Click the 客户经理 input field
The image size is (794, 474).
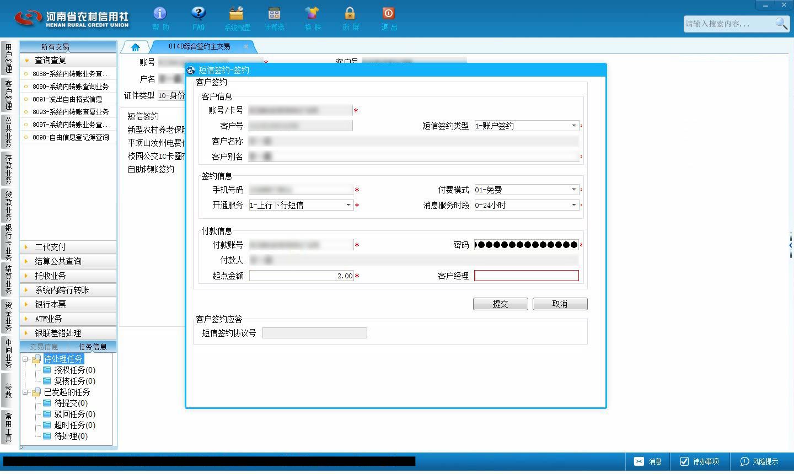[527, 276]
